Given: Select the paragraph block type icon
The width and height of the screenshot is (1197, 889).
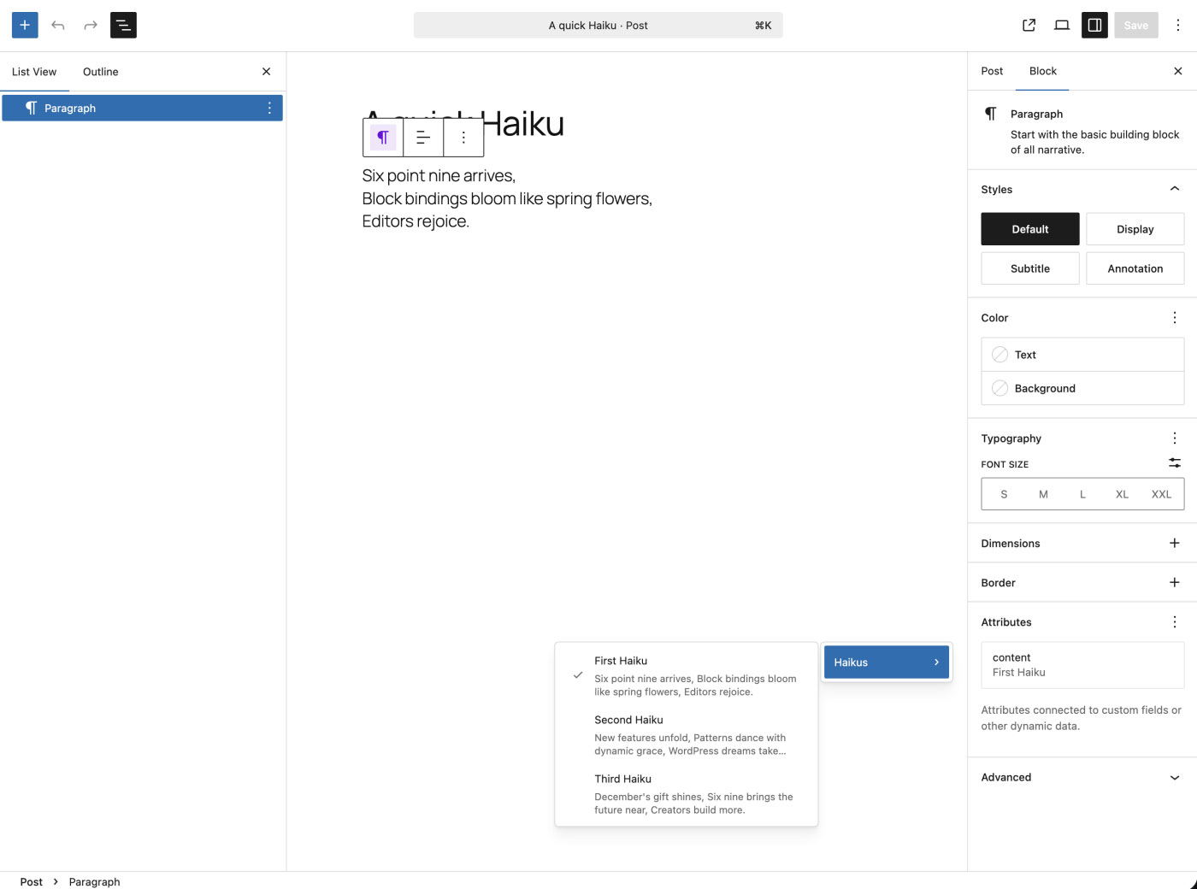Looking at the screenshot, I should [x=382, y=137].
